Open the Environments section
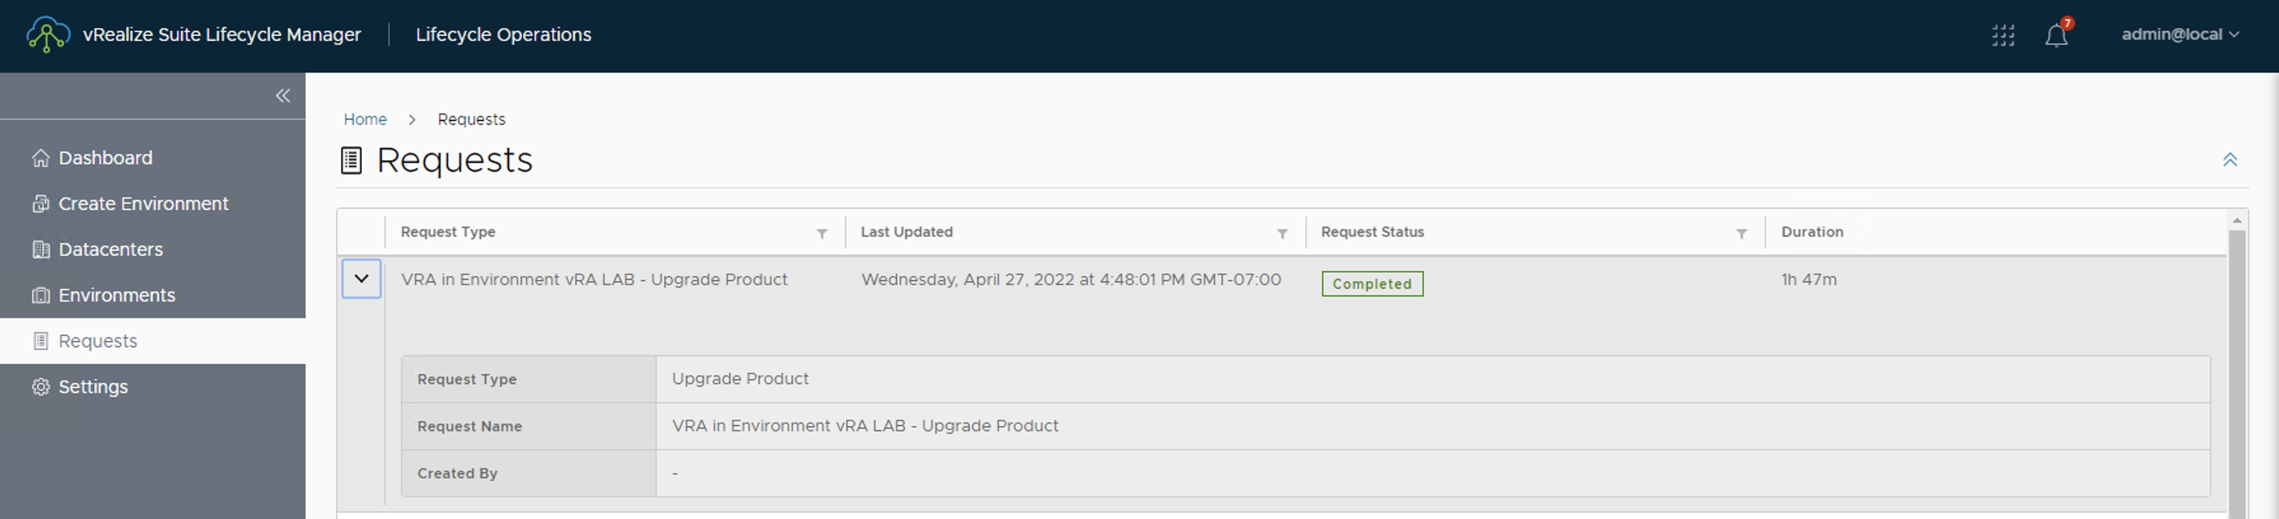The image size is (2279, 519). [x=116, y=295]
